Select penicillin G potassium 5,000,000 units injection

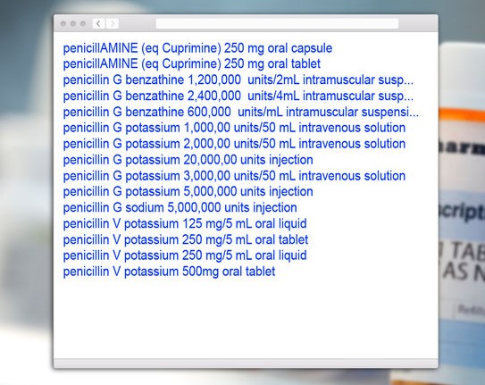(x=188, y=192)
